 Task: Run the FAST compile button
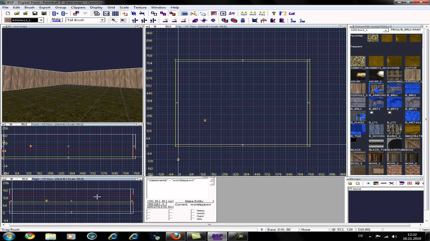click(x=253, y=13)
